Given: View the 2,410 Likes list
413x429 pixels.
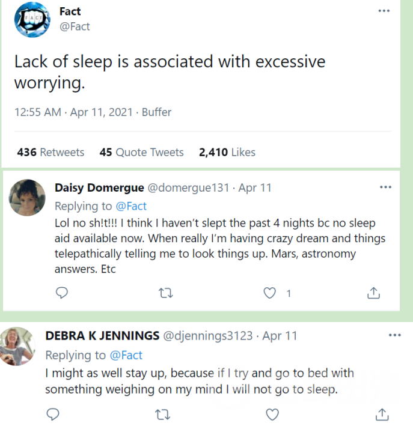Looking at the screenshot, I should [227, 152].
